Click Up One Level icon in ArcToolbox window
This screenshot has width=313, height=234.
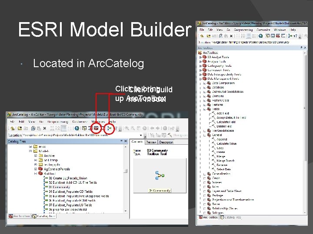pos(202,36)
